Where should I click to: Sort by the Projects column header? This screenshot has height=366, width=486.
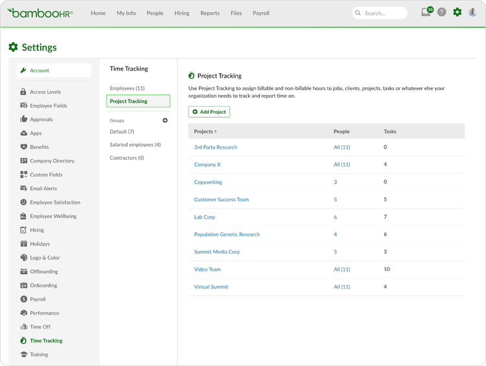click(205, 131)
